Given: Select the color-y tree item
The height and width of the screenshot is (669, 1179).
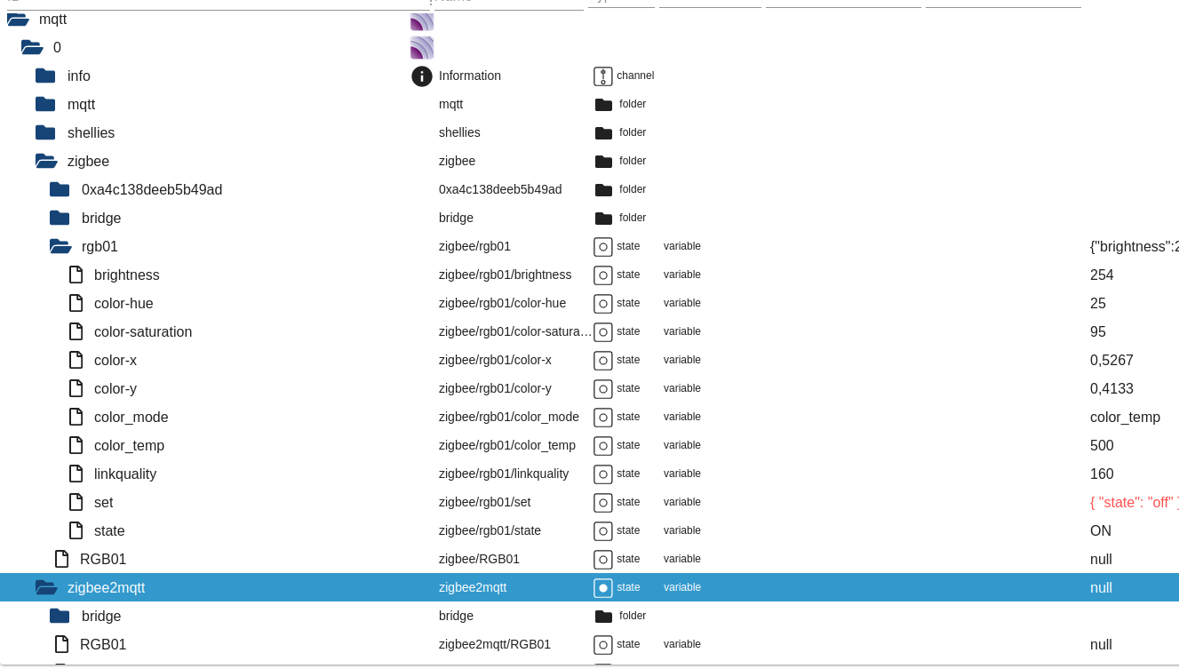Looking at the screenshot, I should point(116,388).
